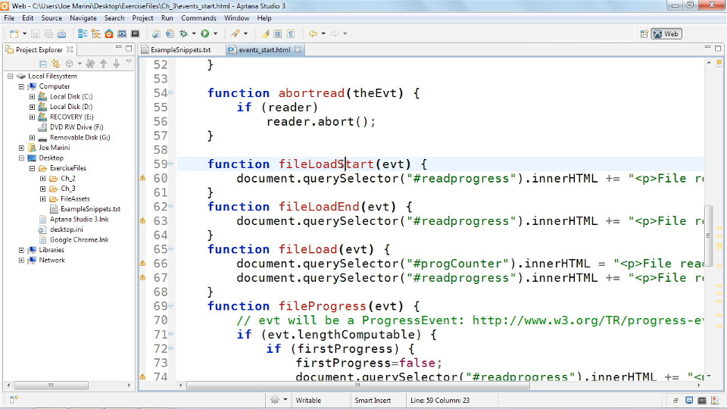Toggle show whitespace characters icon
The width and height of the screenshot is (727, 409).
click(291, 34)
